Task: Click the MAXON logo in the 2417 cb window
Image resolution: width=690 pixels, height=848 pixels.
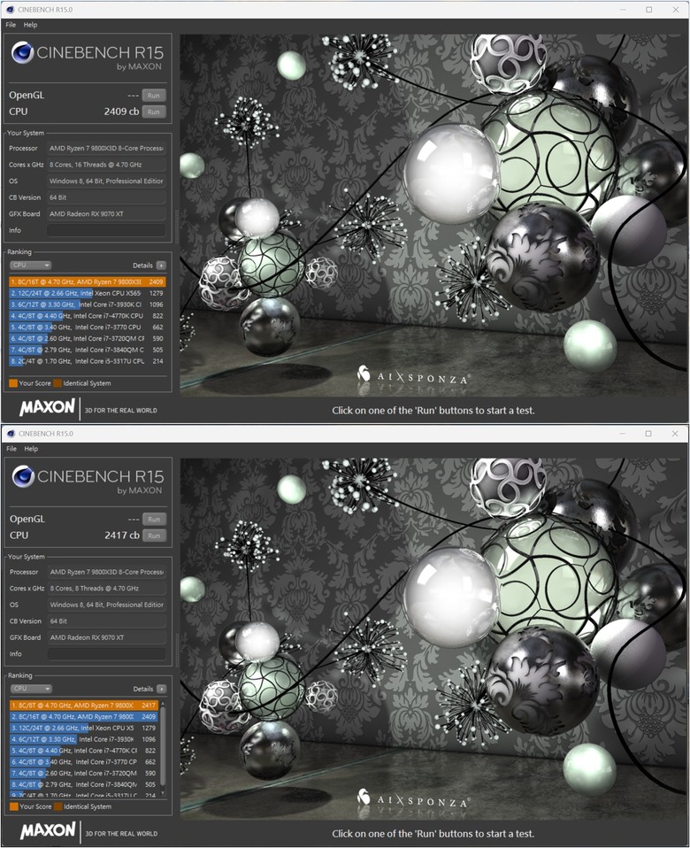Action: [x=48, y=831]
